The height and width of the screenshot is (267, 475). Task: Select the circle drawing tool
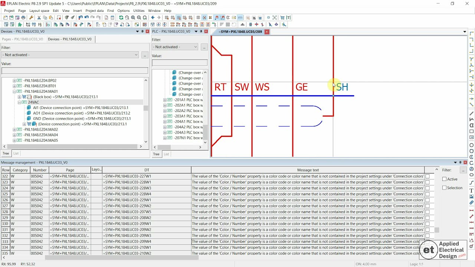click(x=472, y=145)
